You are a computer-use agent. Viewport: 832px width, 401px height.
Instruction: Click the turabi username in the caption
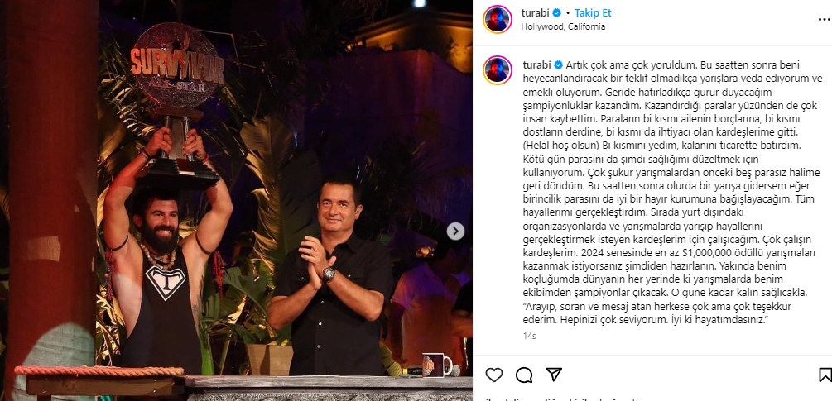537,65
